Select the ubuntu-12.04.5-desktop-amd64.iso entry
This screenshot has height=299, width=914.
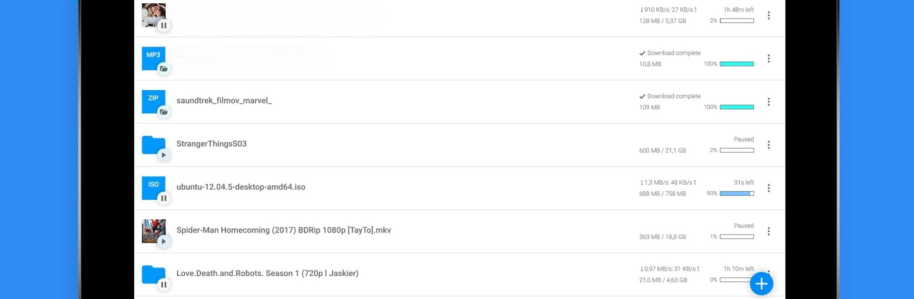pyautogui.click(x=459, y=188)
